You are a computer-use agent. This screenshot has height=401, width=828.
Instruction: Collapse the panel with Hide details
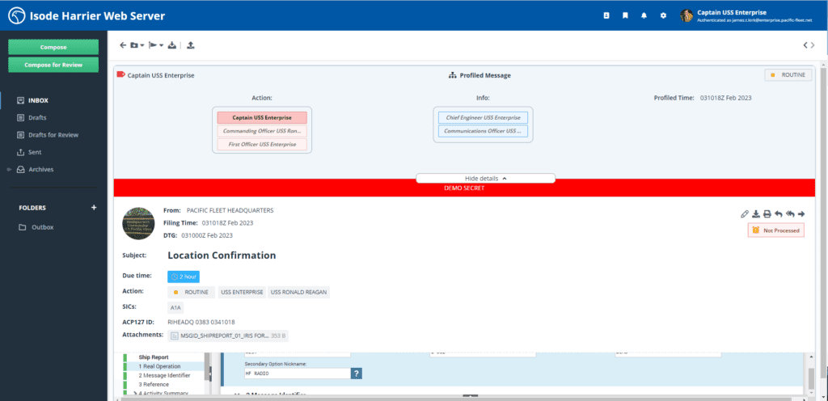(485, 178)
